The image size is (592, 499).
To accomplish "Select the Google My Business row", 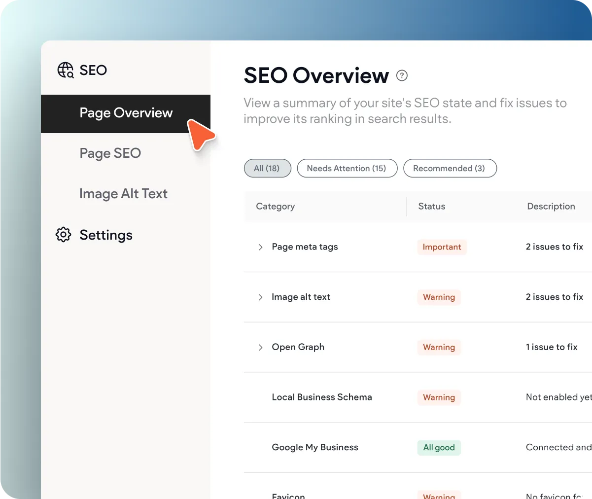I will [314, 448].
